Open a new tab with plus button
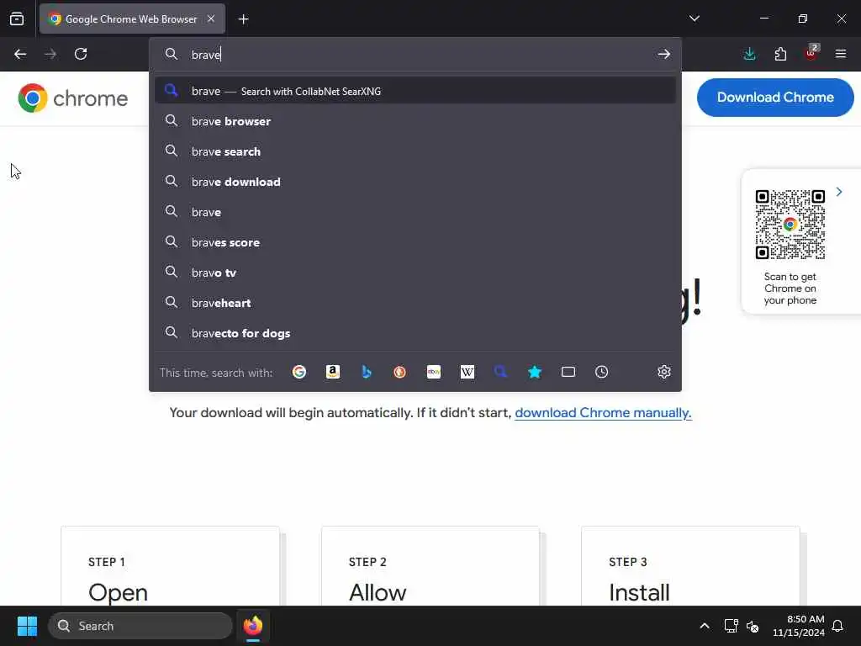Image resolution: width=861 pixels, height=646 pixels. [x=243, y=19]
